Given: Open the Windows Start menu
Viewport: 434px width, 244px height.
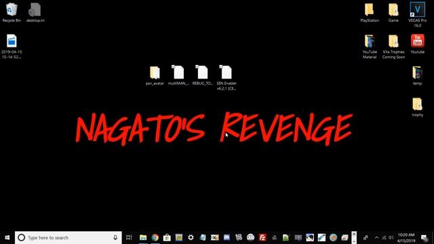Looking at the screenshot, I should (x=7, y=237).
